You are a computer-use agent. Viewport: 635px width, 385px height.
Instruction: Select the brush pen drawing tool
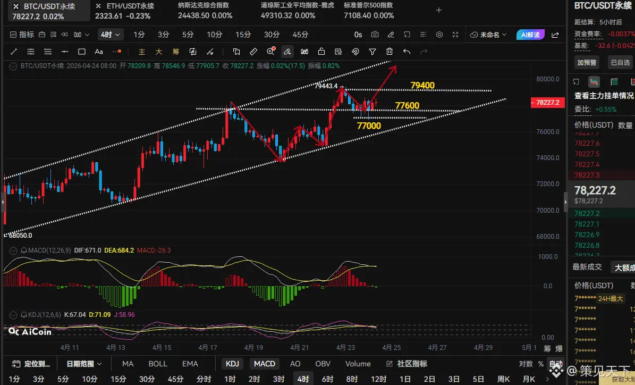(x=287, y=52)
